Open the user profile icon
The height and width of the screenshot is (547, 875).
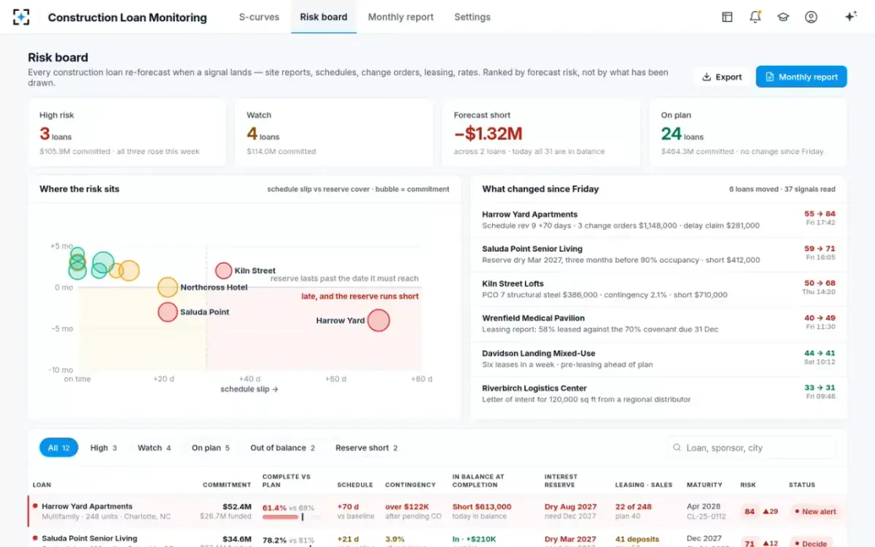pos(811,17)
